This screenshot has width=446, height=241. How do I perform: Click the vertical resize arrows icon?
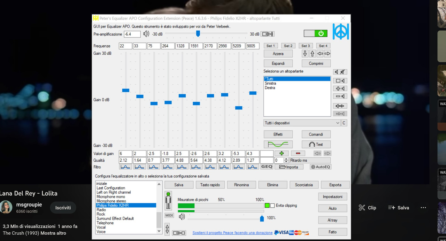167,229
